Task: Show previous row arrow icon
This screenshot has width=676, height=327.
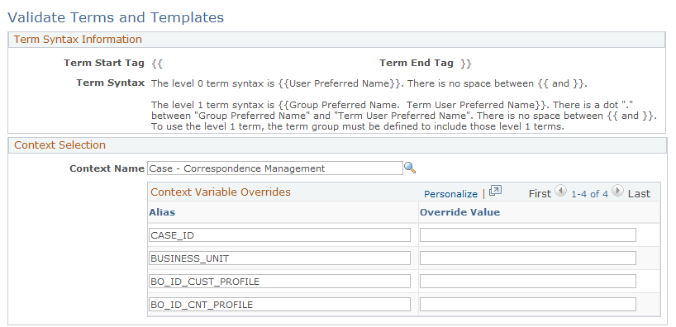Action: pyautogui.click(x=560, y=191)
